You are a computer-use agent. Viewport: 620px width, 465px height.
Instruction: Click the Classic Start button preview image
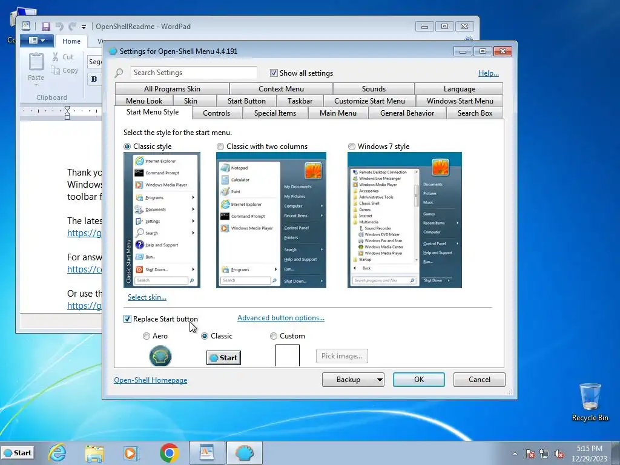pos(223,358)
